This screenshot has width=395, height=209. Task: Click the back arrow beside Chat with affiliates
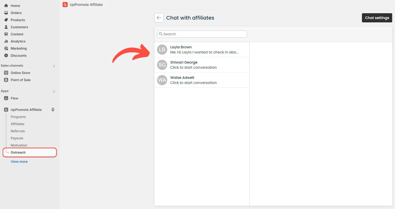[x=159, y=18]
